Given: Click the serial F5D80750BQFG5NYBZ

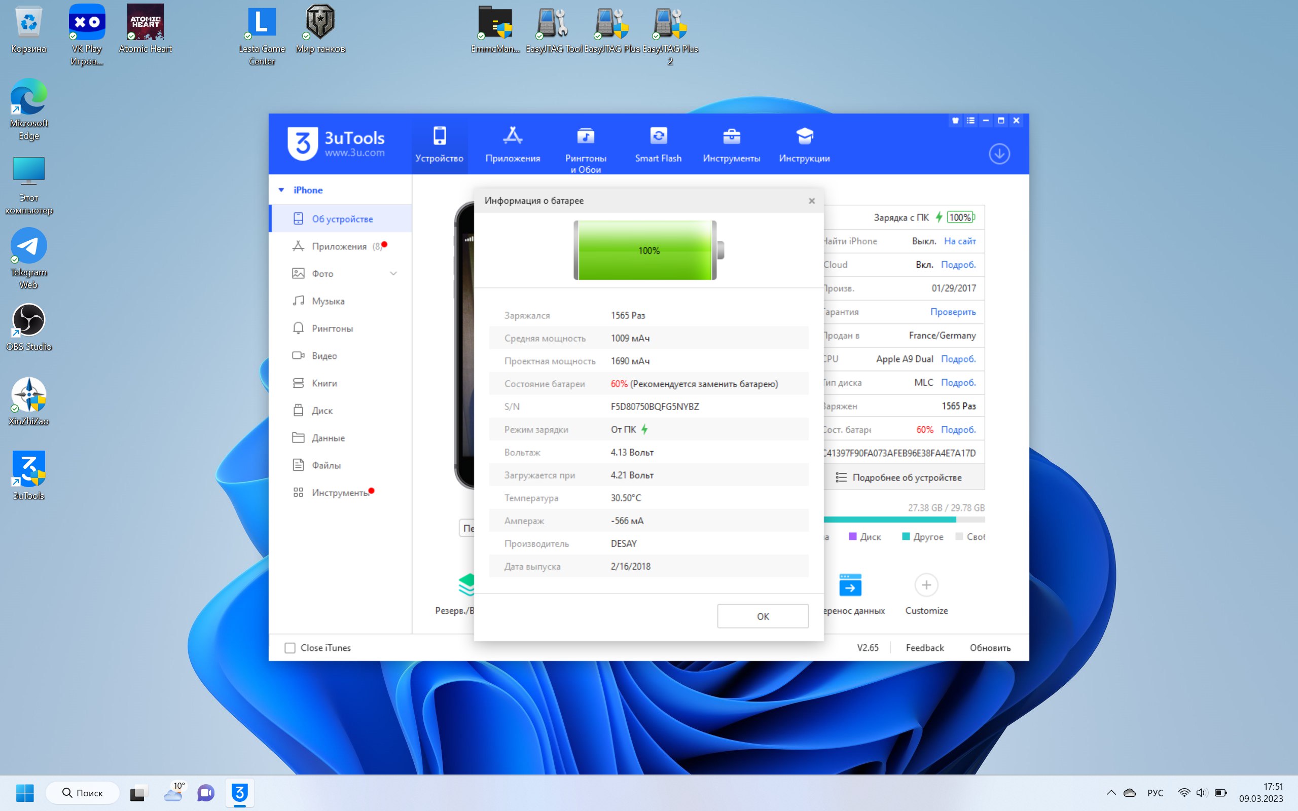Looking at the screenshot, I should pyautogui.click(x=655, y=407).
